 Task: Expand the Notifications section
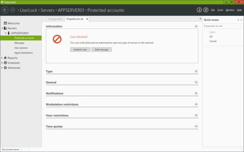click(196, 93)
